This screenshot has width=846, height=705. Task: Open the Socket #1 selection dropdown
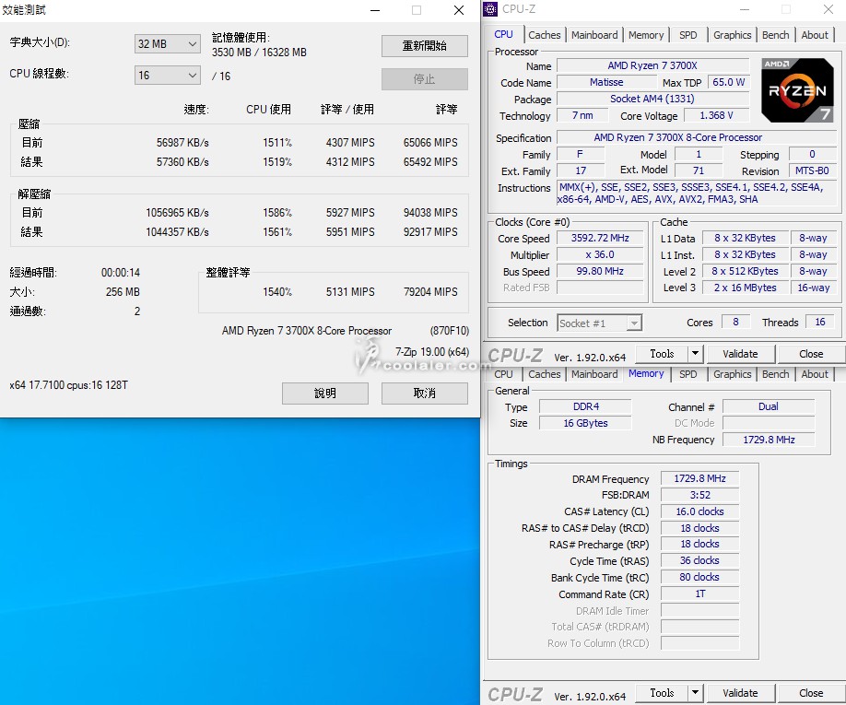coord(599,323)
